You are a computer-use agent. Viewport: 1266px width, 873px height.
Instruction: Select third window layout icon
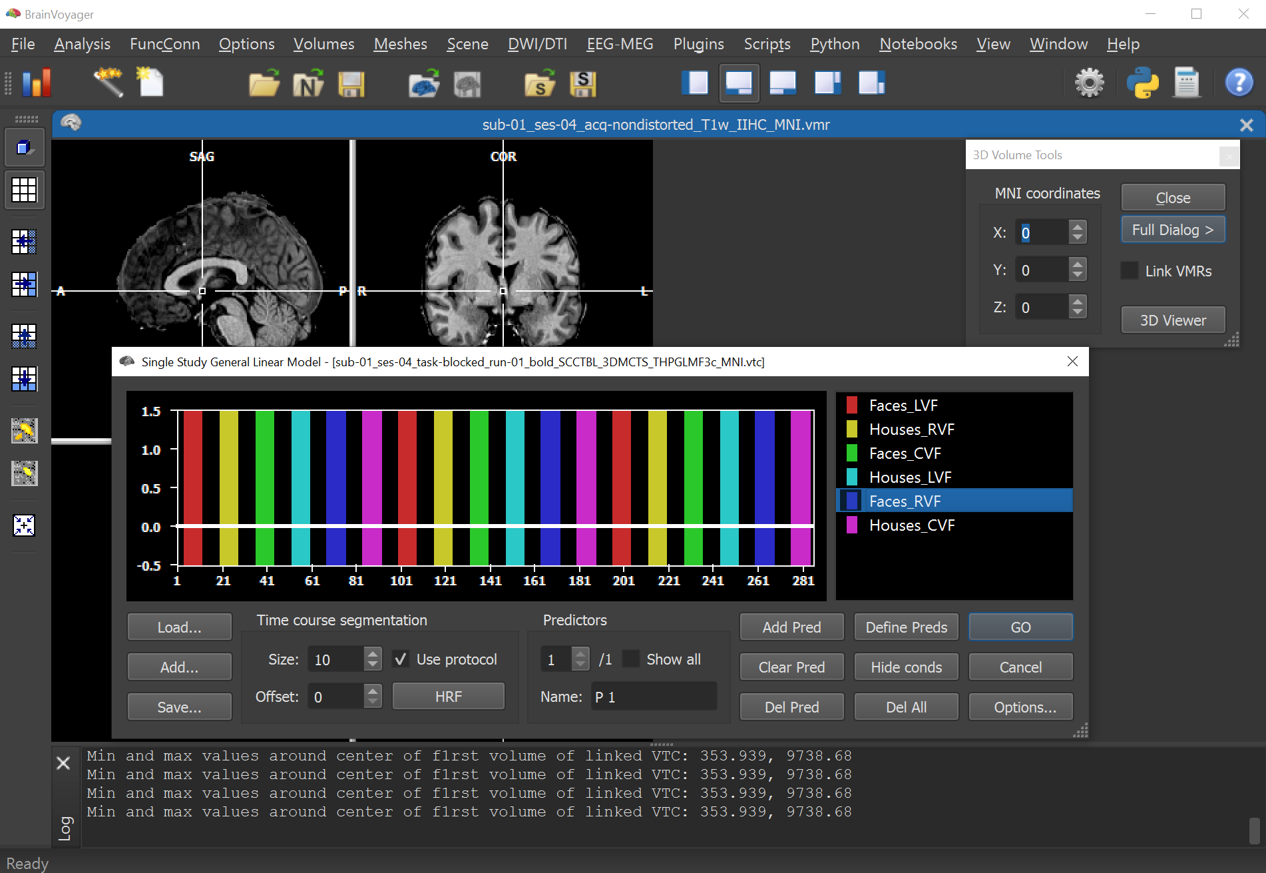click(x=783, y=83)
